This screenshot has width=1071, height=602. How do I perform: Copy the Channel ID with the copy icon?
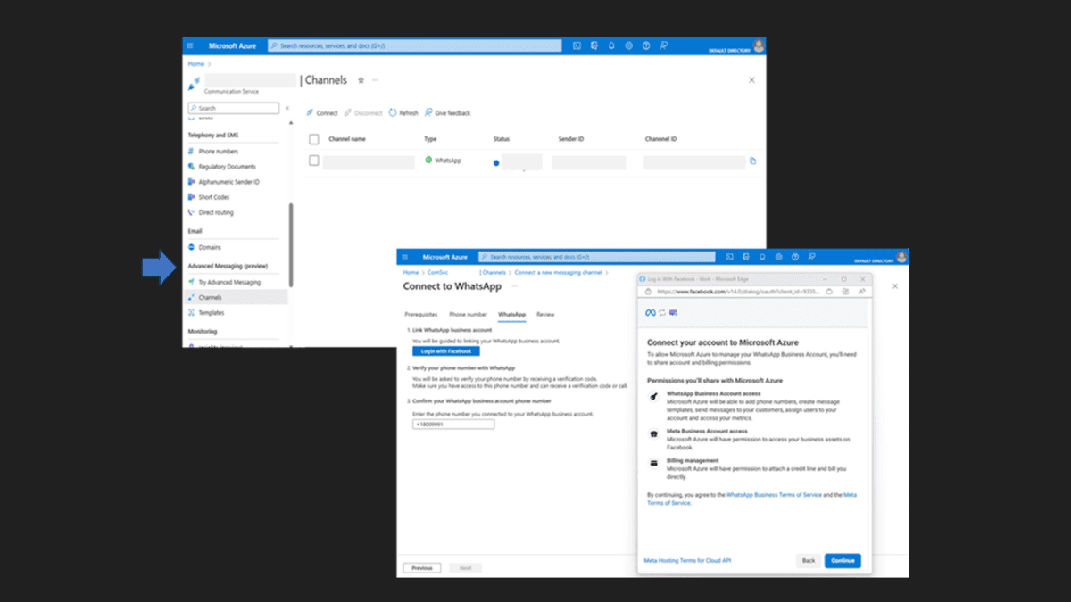pyautogui.click(x=753, y=161)
